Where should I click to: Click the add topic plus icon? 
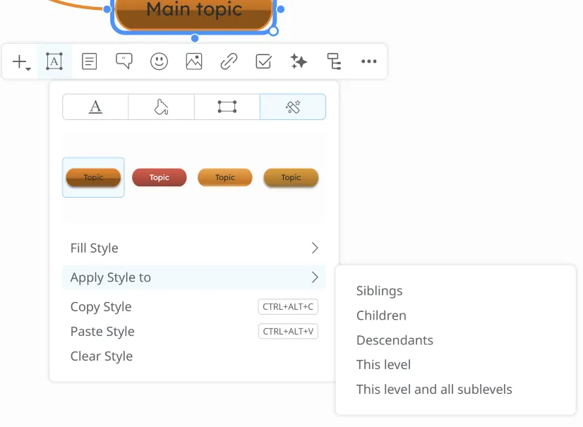(x=20, y=62)
